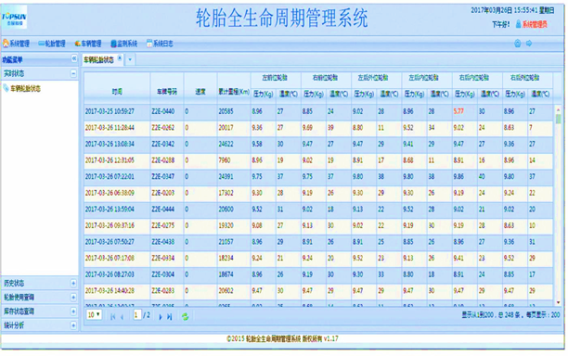Expand the 历史状态 panel section
Image resolution: width=568 pixels, height=356 pixels.
pyautogui.click(x=73, y=283)
